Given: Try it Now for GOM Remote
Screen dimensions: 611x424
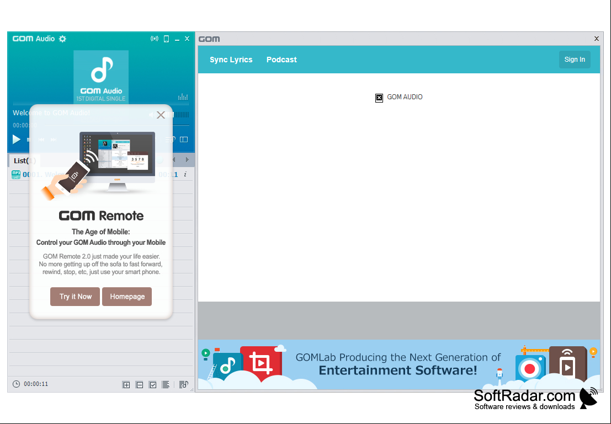Looking at the screenshot, I should pyautogui.click(x=75, y=297).
